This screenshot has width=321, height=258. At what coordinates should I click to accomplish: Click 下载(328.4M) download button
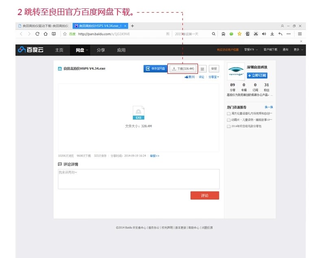click(x=183, y=69)
